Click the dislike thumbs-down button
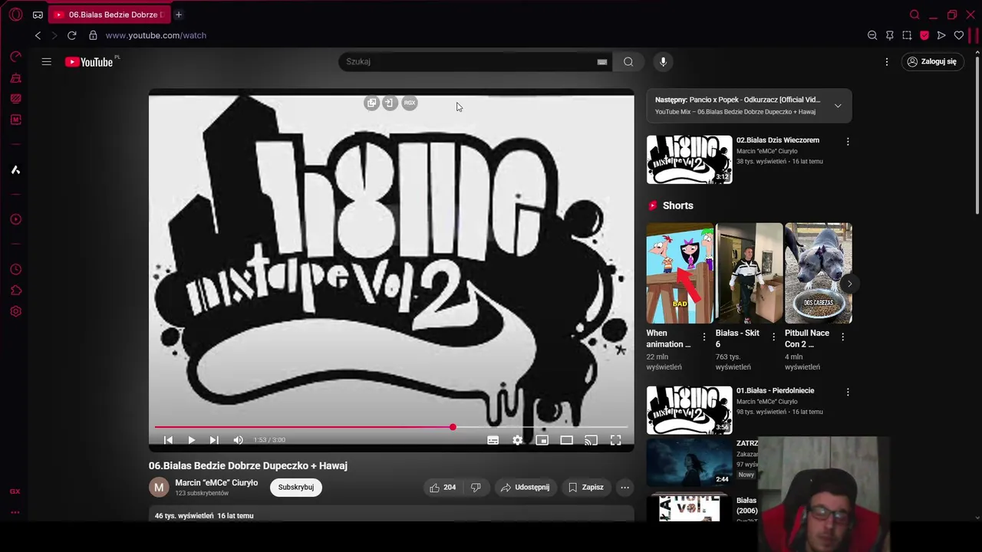This screenshot has height=552, width=982. (476, 487)
